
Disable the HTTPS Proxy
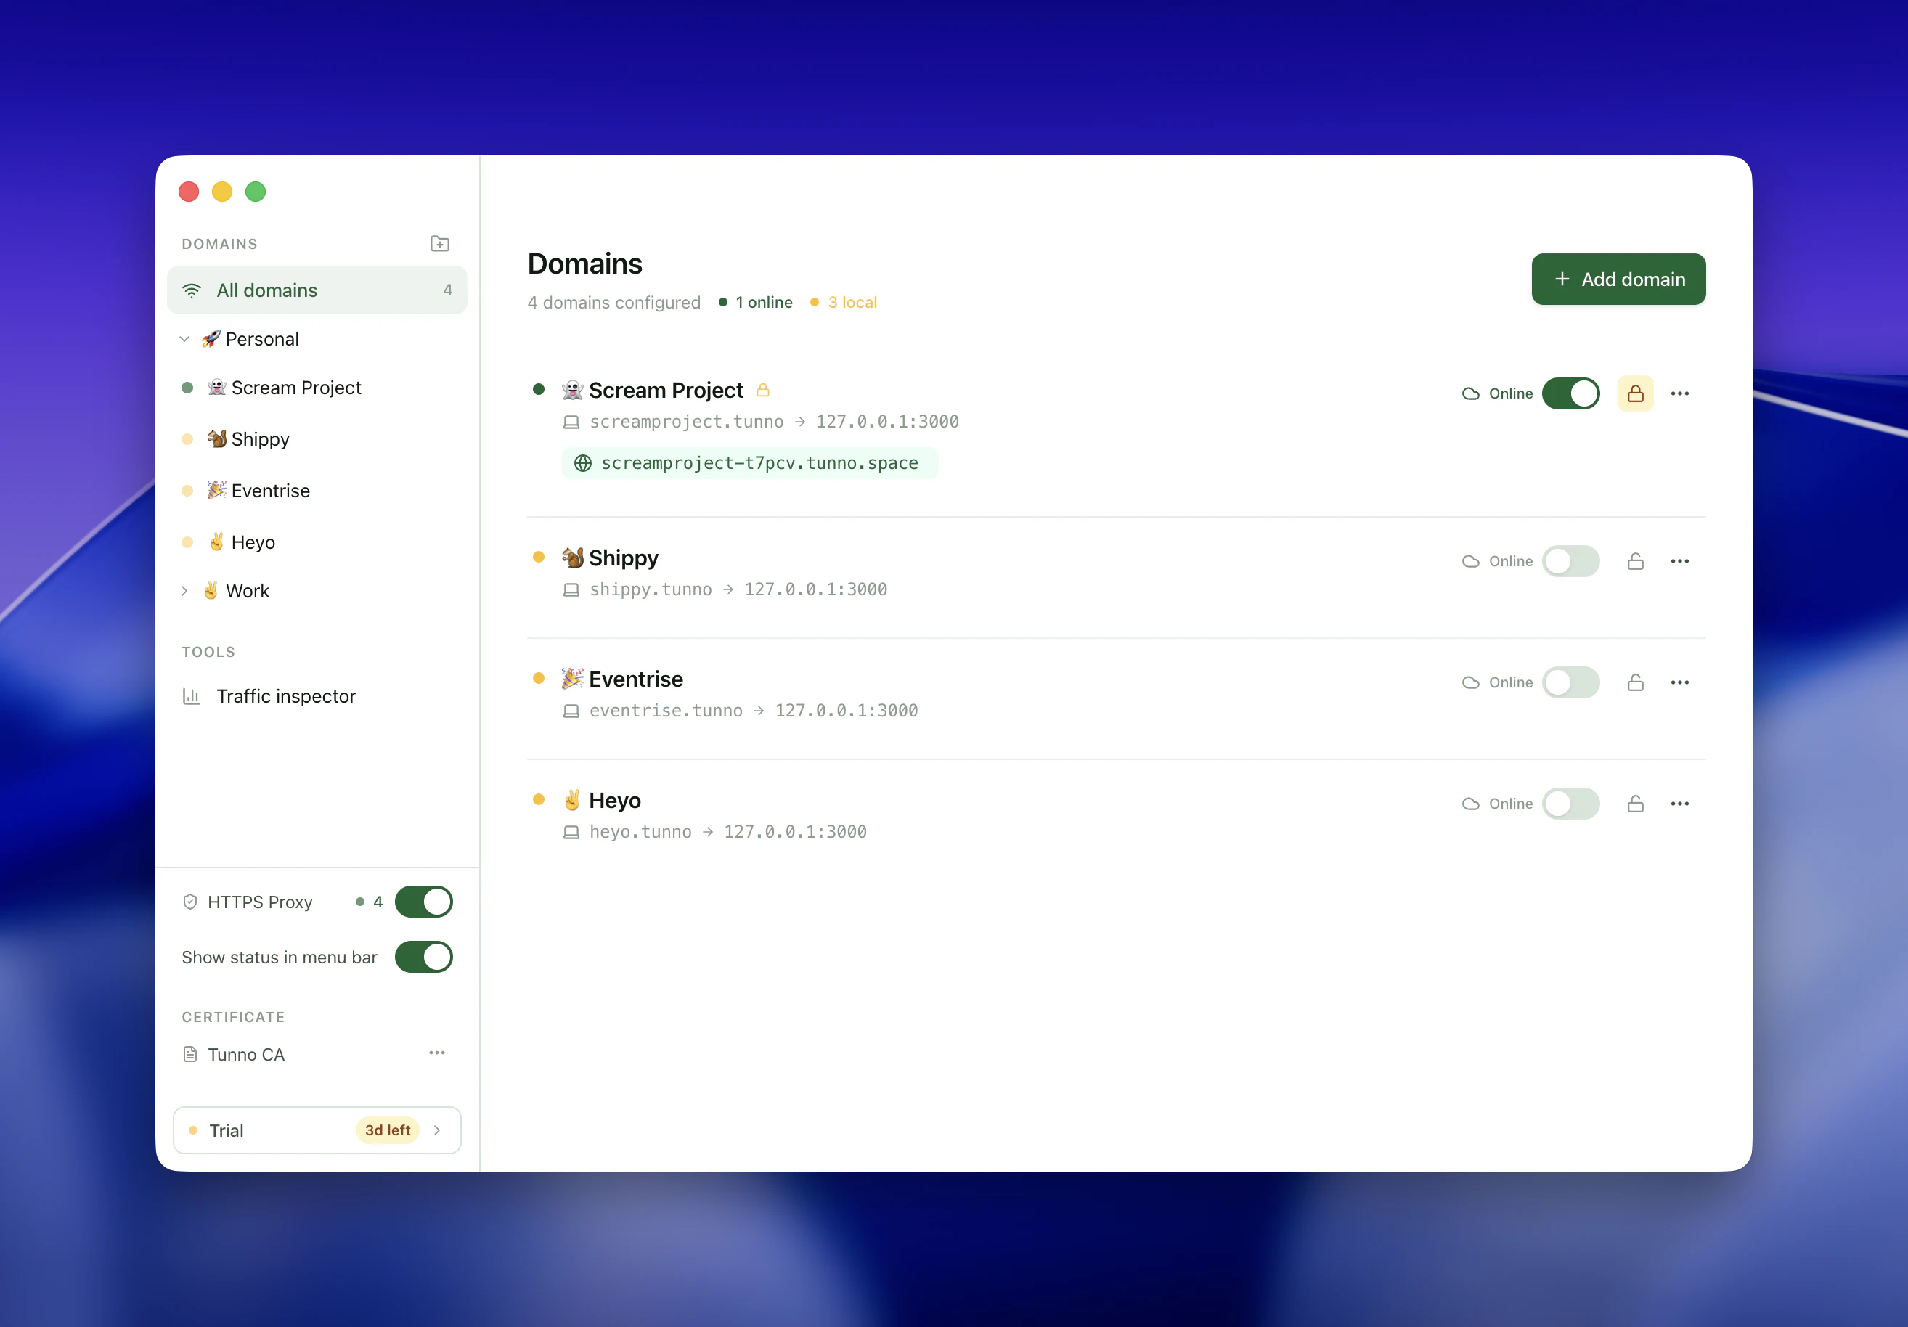tap(423, 902)
